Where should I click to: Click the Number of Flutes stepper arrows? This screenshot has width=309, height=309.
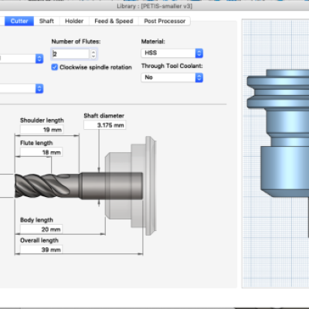(x=93, y=54)
